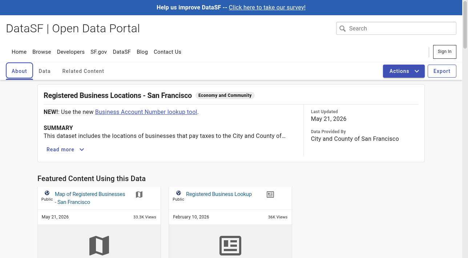This screenshot has width=468, height=258.
Task: Open the Developers nav link
Action: click(71, 52)
